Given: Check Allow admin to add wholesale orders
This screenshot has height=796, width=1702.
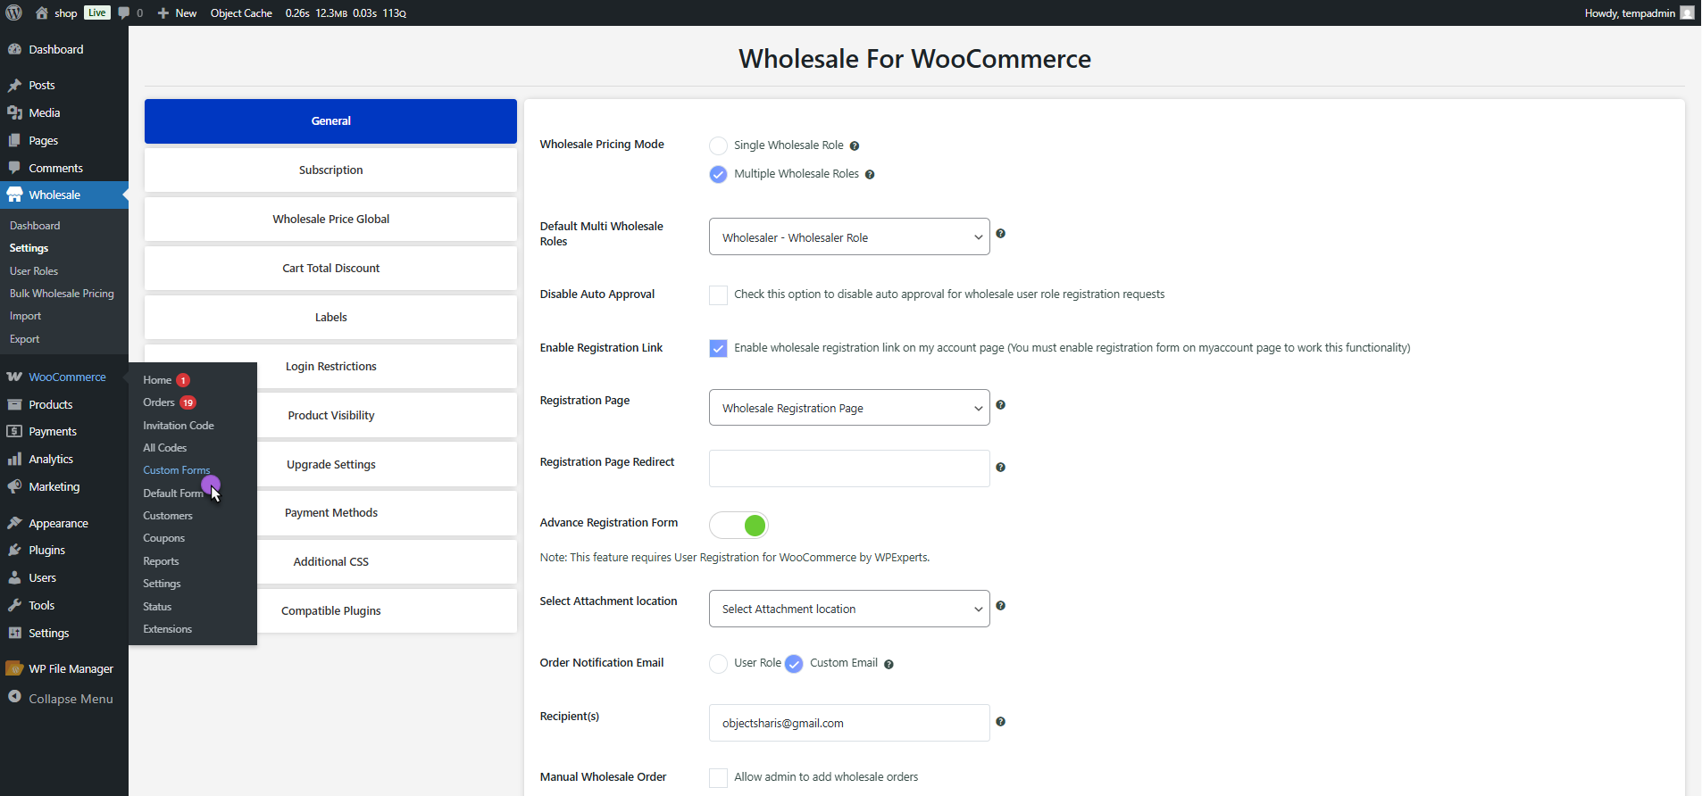Looking at the screenshot, I should [718, 778].
